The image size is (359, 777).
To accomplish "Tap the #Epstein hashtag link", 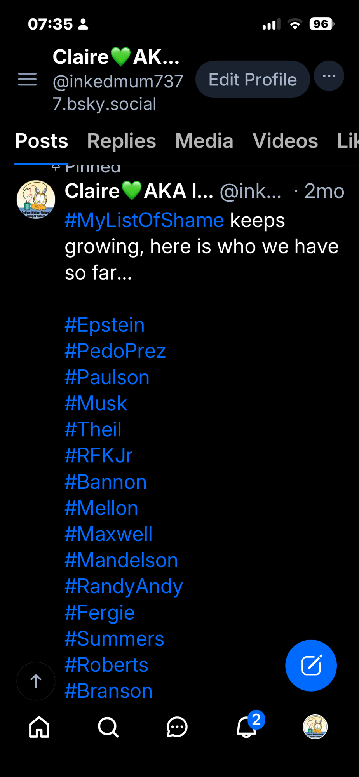I will coord(105,325).
